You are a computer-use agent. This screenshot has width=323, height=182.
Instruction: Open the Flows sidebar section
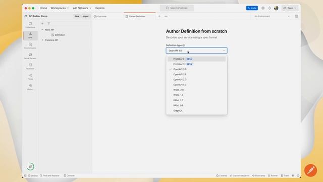(30, 77)
